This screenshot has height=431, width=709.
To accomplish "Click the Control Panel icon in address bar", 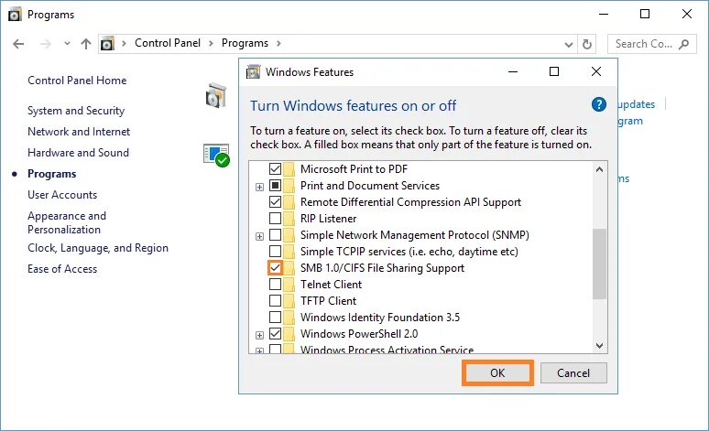I will [x=108, y=43].
